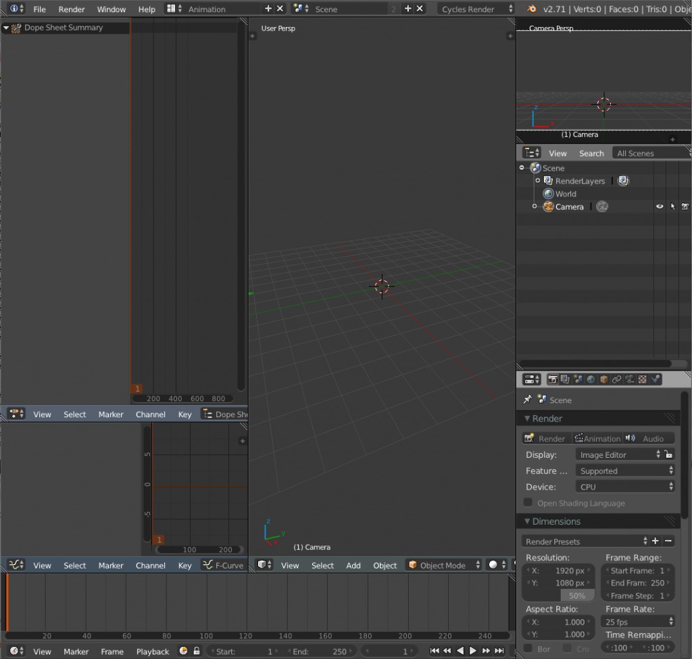Screen dimensions: 692x659
Task: Pin the current properties editor context
Action: pos(527,399)
